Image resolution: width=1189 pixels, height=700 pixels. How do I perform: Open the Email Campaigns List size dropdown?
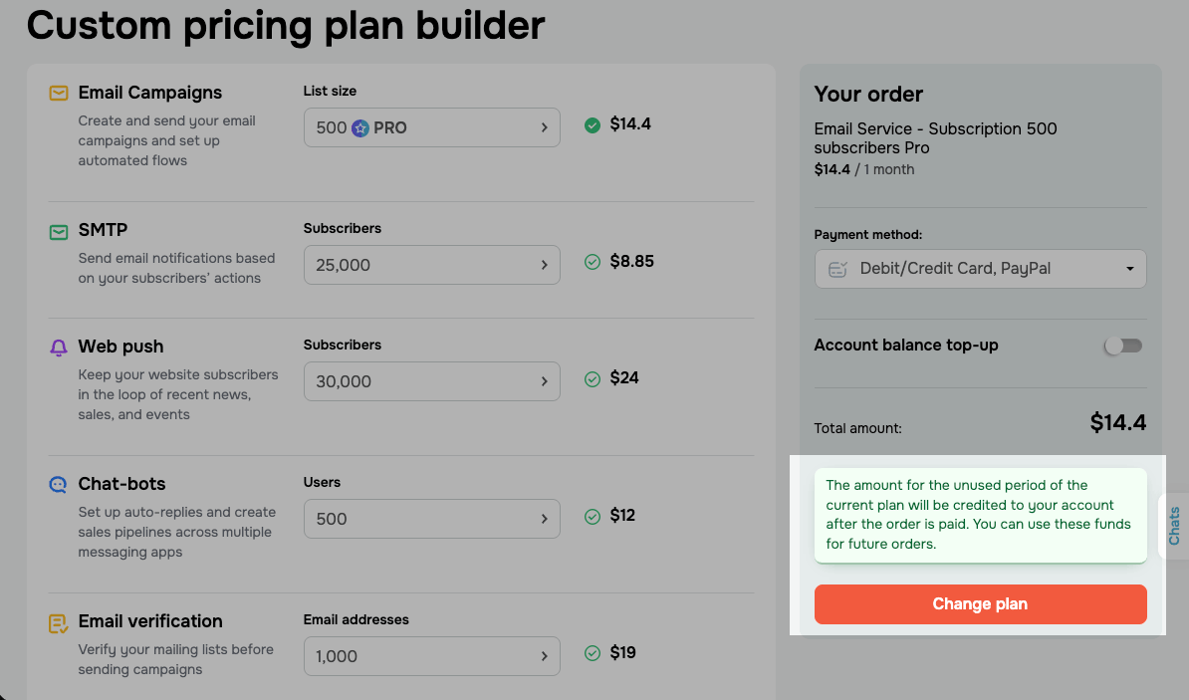click(431, 127)
